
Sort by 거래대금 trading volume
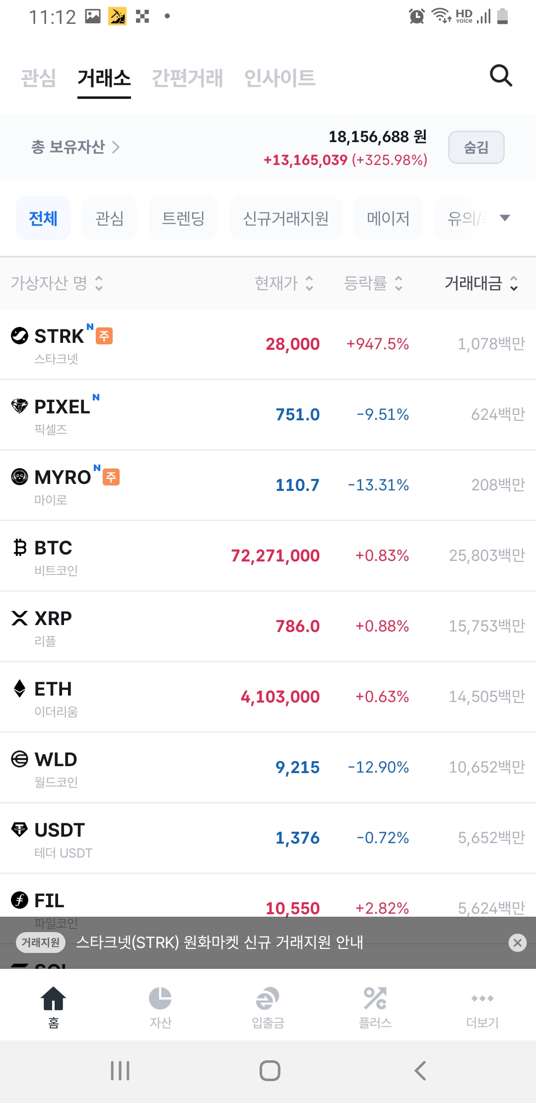pyautogui.click(x=480, y=283)
